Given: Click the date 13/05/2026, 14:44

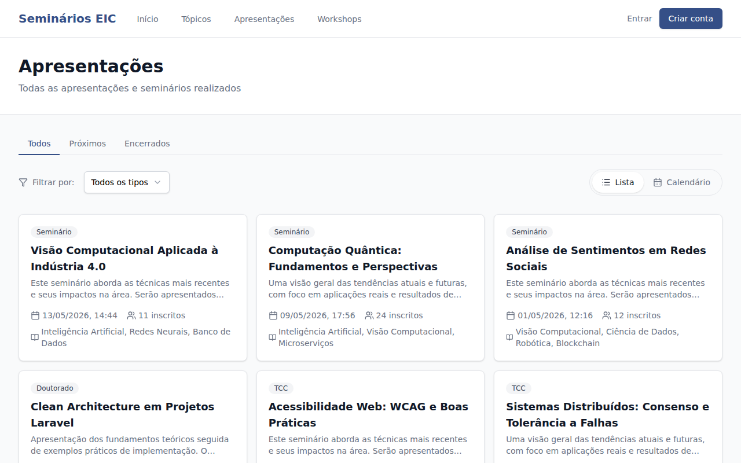Looking at the screenshot, I should pyautogui.click(x=80, y=315).
